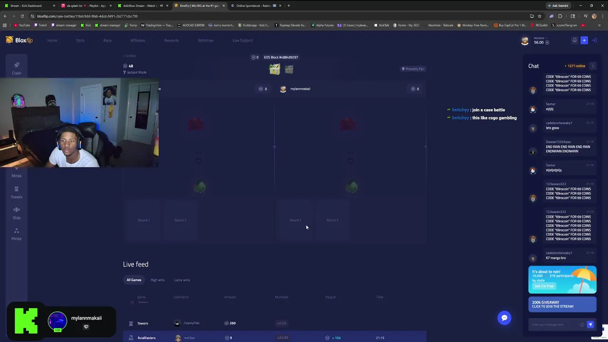The width and height of the screenshot is (608, 342).
Task: Click the AviaMasters row in live feed
Action: [275, 338]
